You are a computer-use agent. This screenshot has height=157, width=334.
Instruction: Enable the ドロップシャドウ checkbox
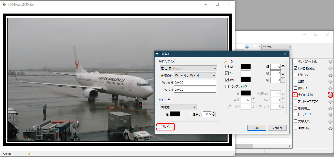point(227,87)
